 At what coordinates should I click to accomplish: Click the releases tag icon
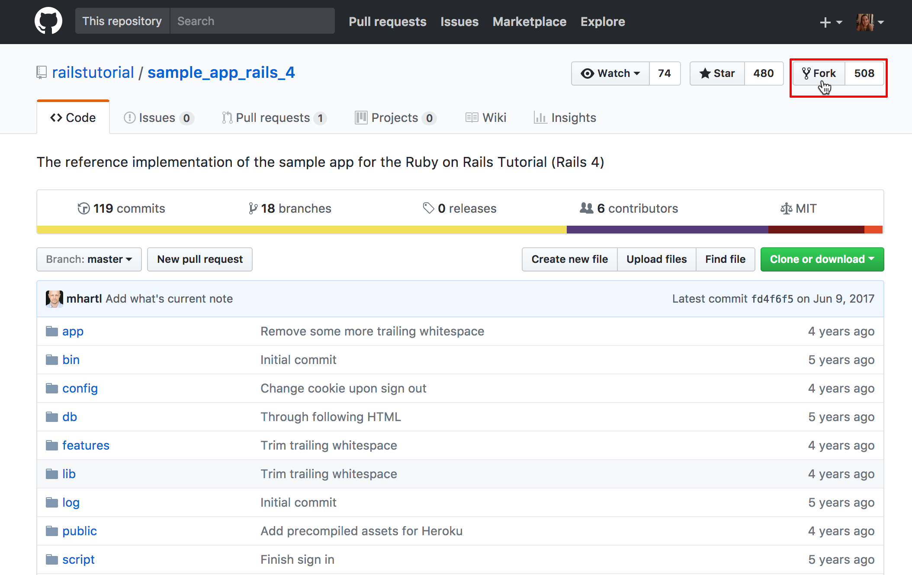(x=428, y=208)
